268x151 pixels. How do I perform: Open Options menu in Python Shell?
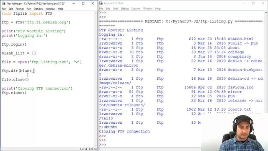[136, 8]
